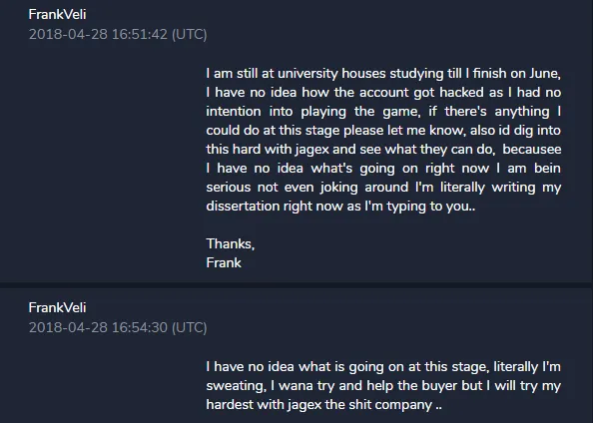Click the "Thanks," sign-off line
This screenshot has height=423, width=593.
click(x=231, y=243)
